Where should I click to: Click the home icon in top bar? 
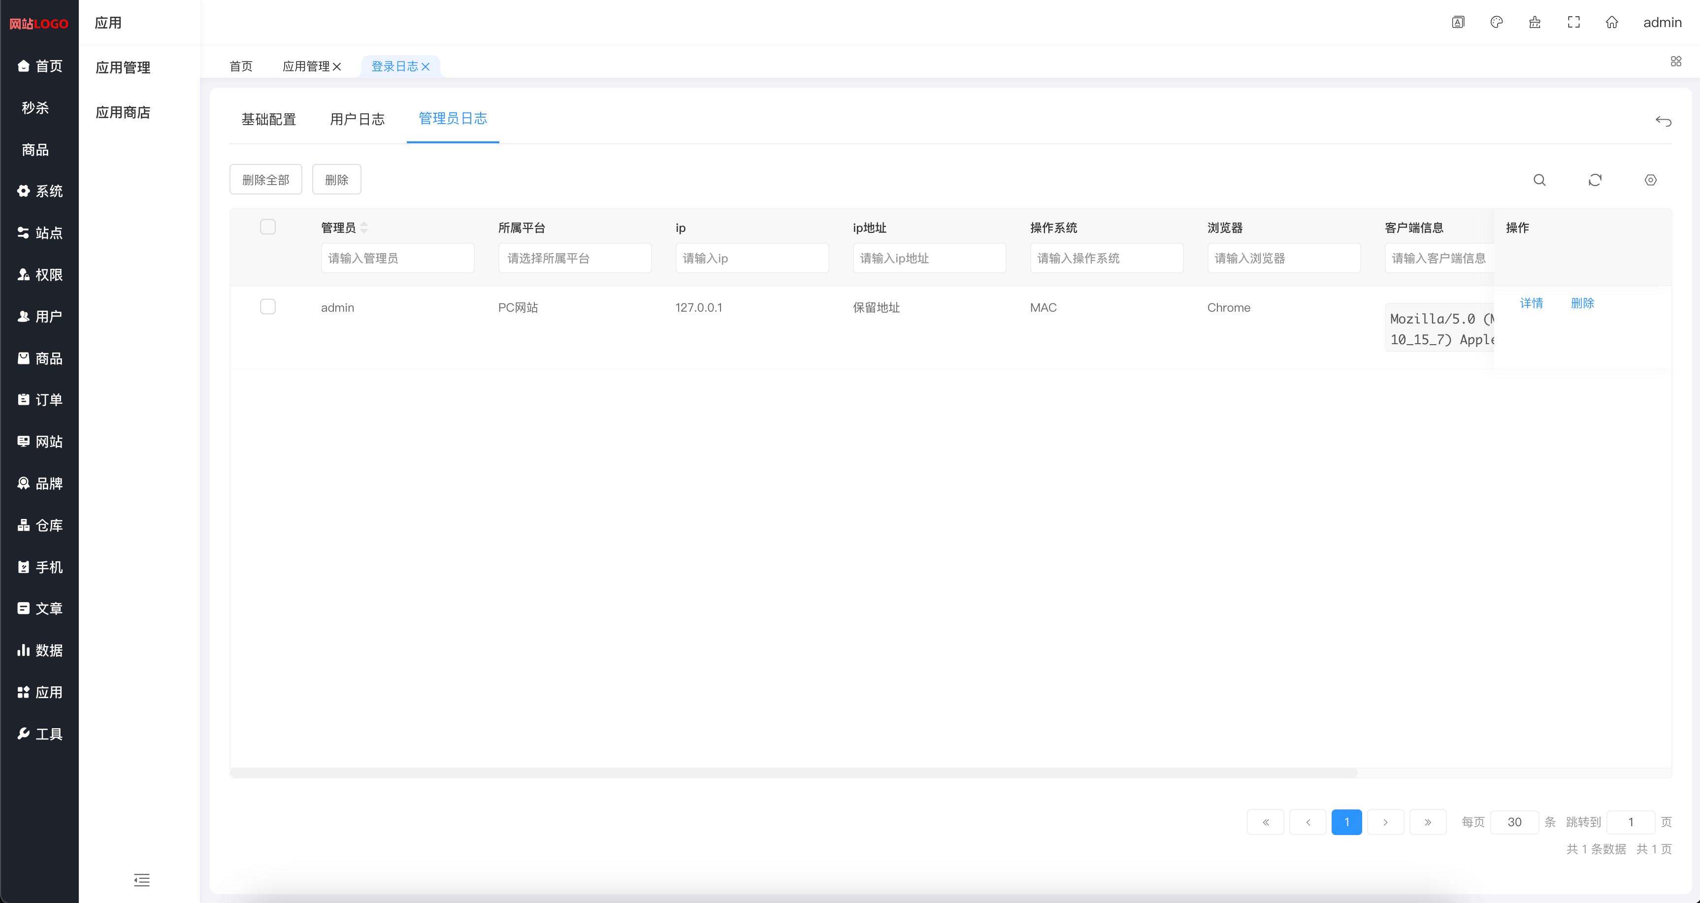1611,23
